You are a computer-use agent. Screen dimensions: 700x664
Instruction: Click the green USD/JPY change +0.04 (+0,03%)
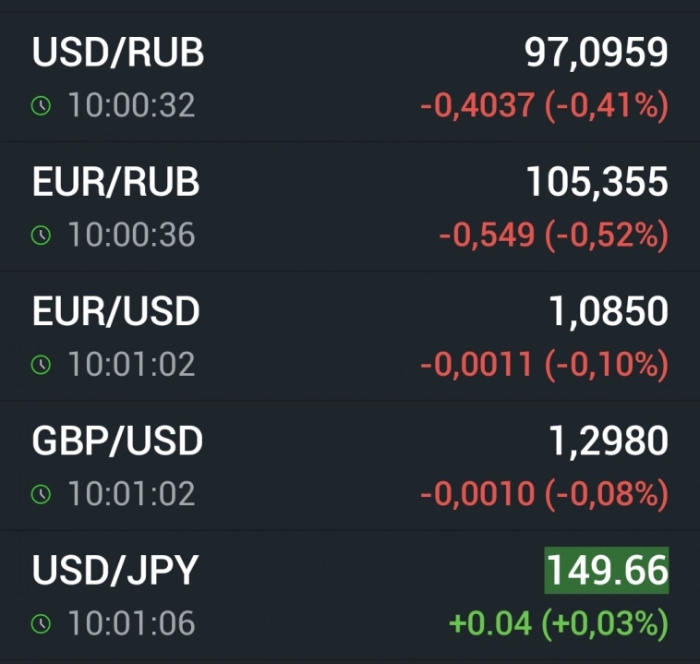pos(558,624)
